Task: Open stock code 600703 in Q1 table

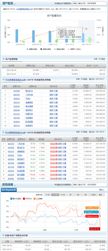Action: [17, 95]
